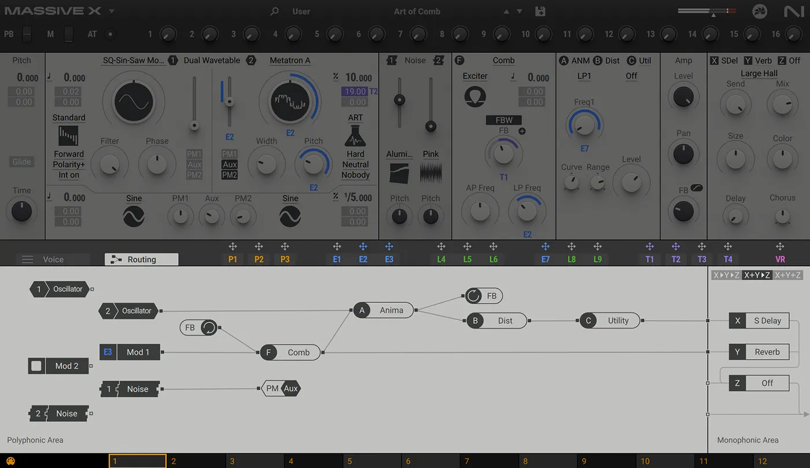Click the move handle icon above E2
The width and height of the screenshot is (810, 468).
[x=363, y=246]
